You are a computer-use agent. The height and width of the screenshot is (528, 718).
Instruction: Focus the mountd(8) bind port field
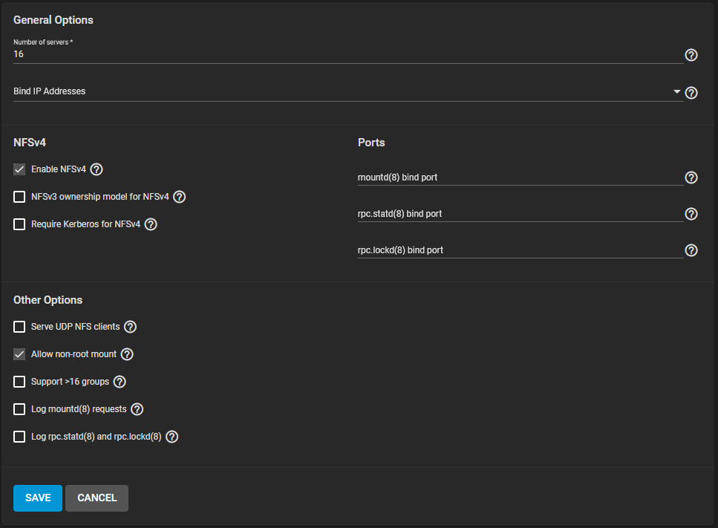click(520, 177)
